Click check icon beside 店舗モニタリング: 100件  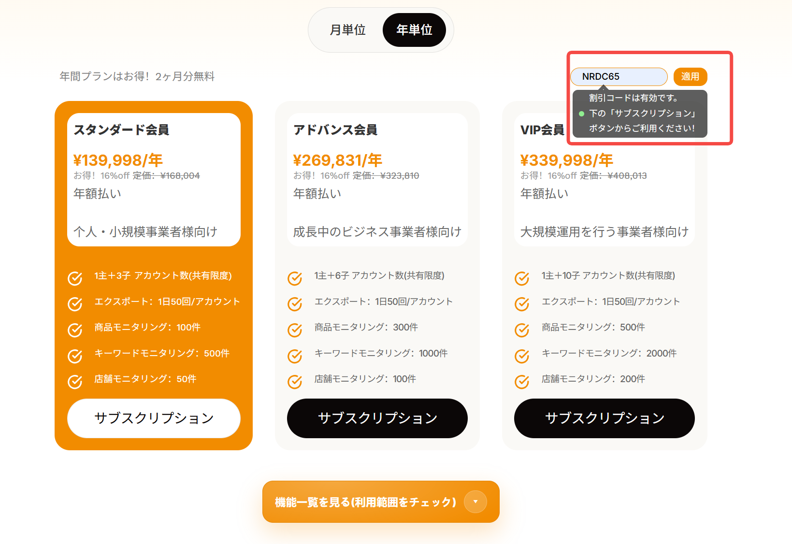pos(295,381)
